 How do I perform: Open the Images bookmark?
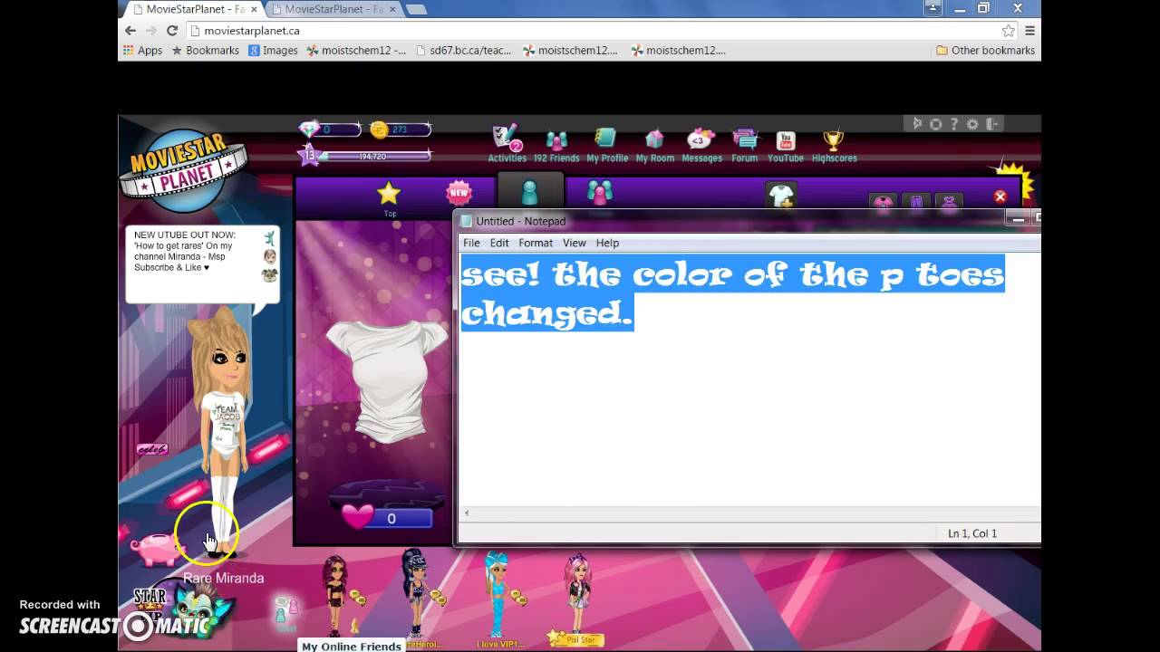(x=272, y=51)
